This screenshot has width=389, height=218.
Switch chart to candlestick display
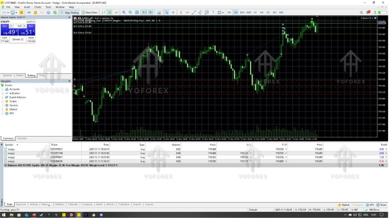[x=110, y=12]
